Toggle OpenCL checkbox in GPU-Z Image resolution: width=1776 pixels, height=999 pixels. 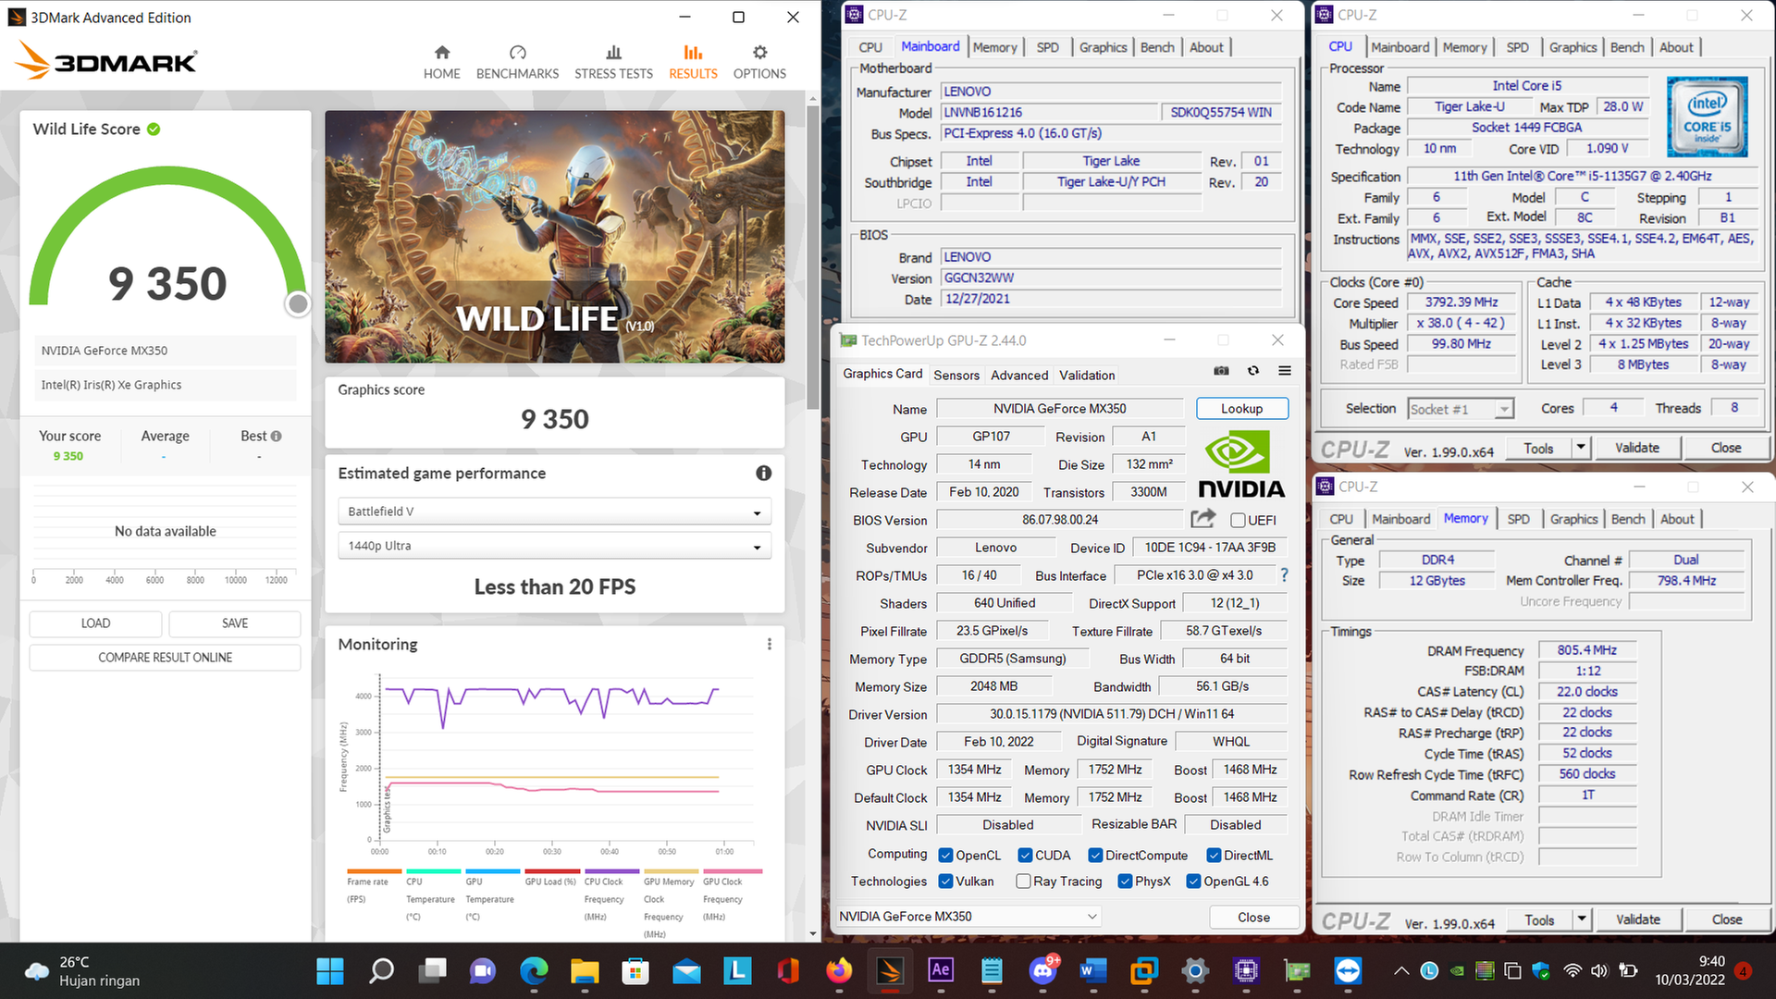click(945, 856)
